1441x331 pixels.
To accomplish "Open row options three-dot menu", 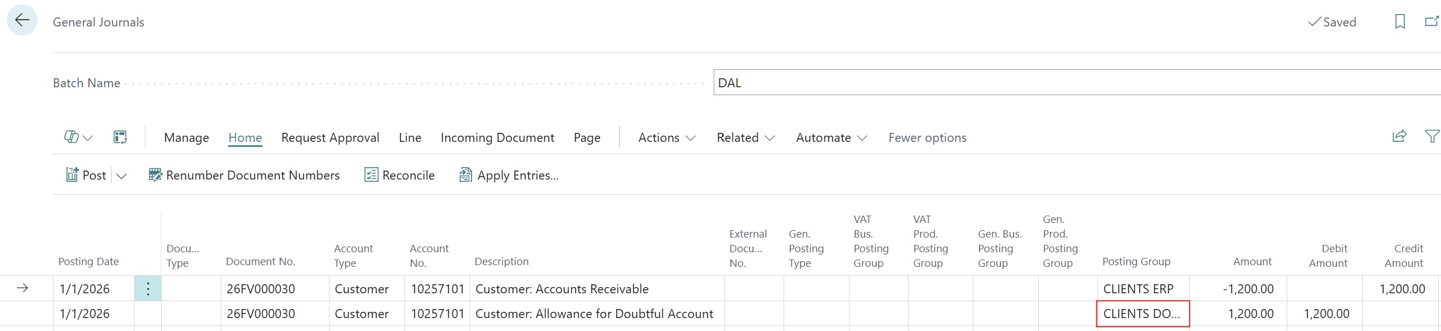I will pos(148,289).
